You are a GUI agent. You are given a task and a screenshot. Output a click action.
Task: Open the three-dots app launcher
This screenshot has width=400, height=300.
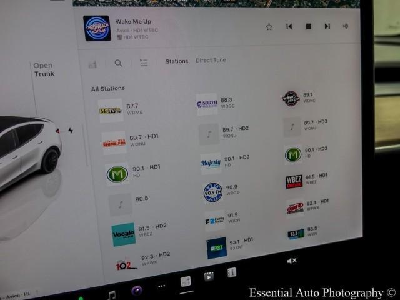(x=161, y=286)
